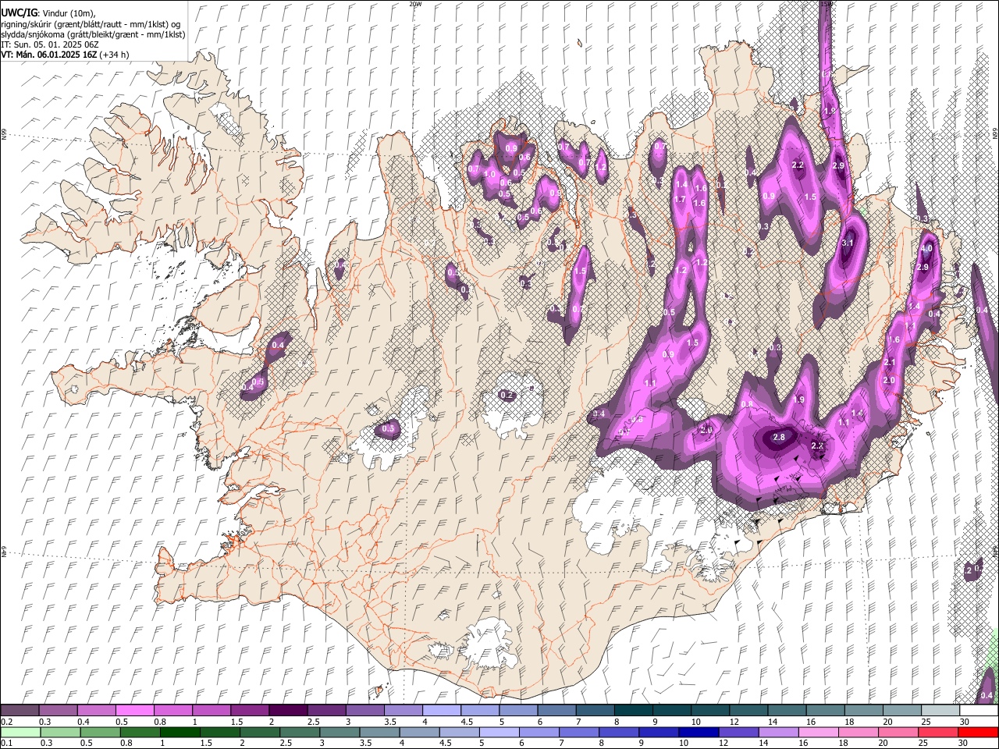
Task: Click the 4.0 precipitation value in east Iceland
Action: pyautogui.click(x=927, y=248)
